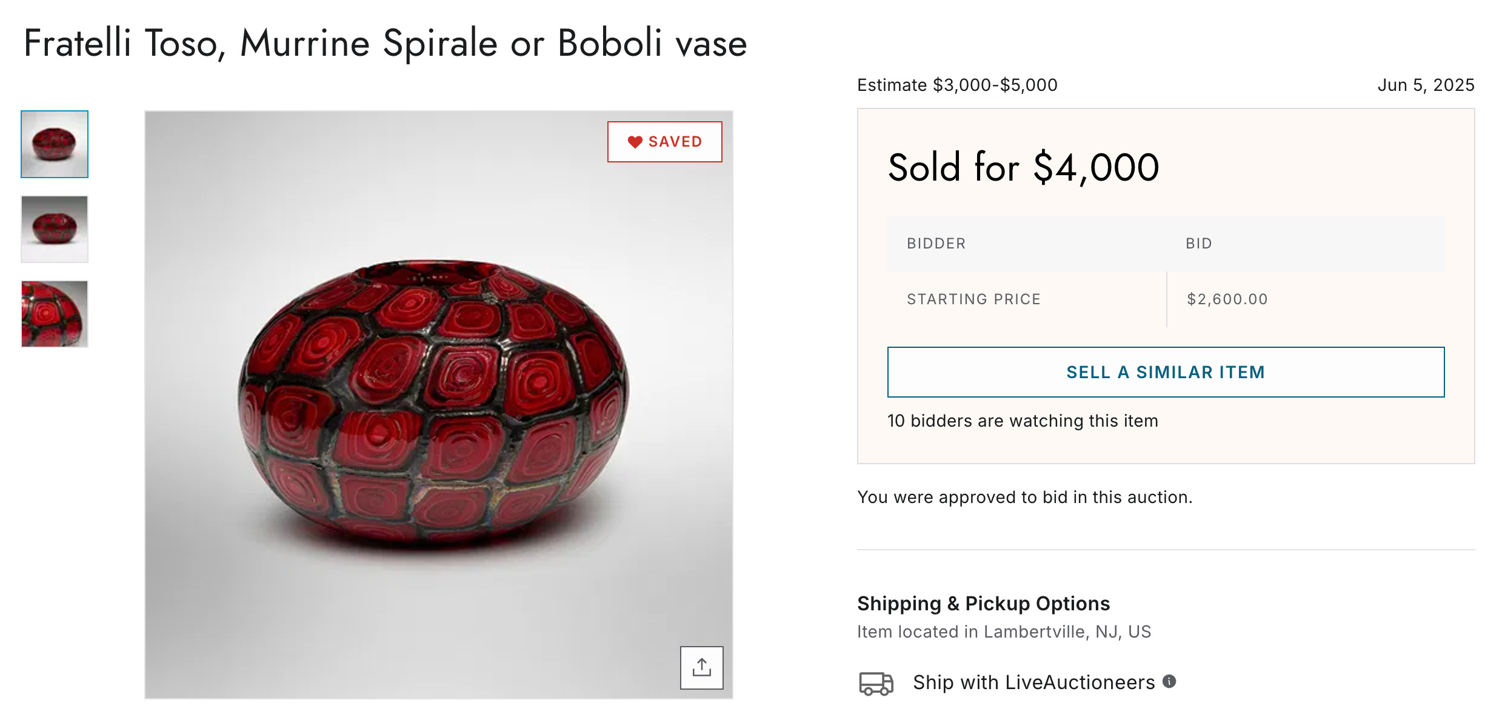The width and height of the screenshot is (1502, 720).
Task: Select the first vase thumbnail
Action: pyautogui.click(x=55, y=144)
